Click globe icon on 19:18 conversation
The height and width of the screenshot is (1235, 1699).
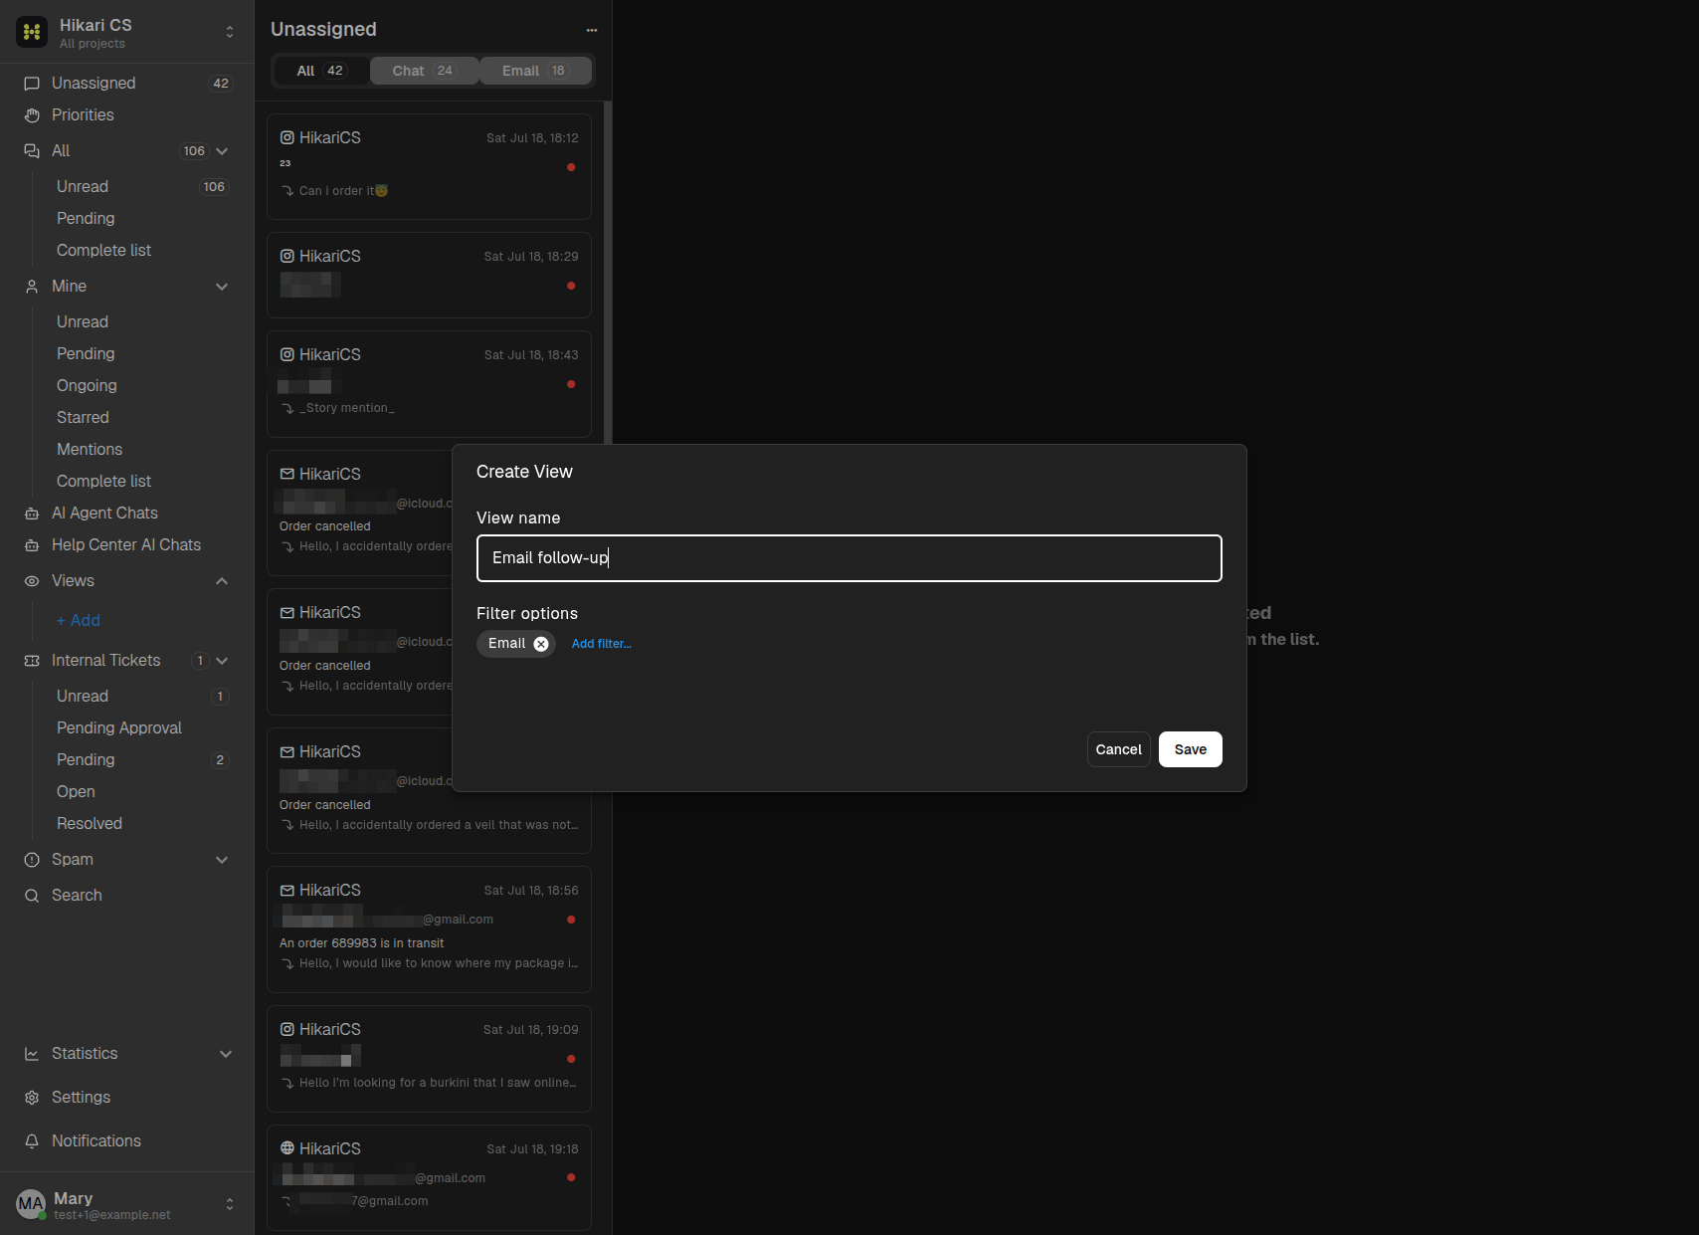pyautogui.click(x=287, y=1148)
